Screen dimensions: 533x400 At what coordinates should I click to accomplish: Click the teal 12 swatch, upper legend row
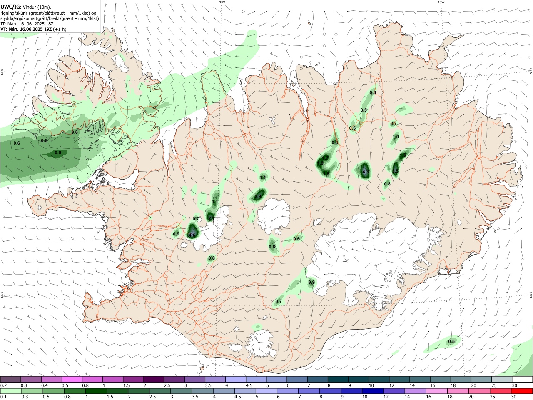(400, 380)
